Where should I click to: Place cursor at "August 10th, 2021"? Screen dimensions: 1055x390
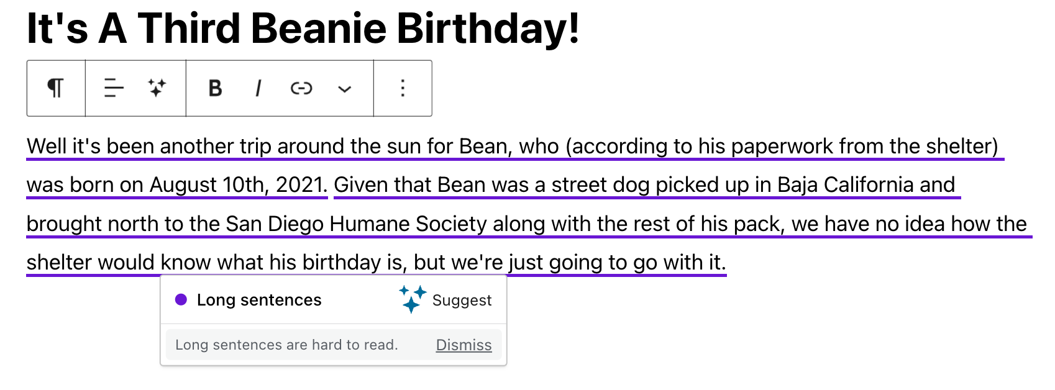(x=237, y=185)
